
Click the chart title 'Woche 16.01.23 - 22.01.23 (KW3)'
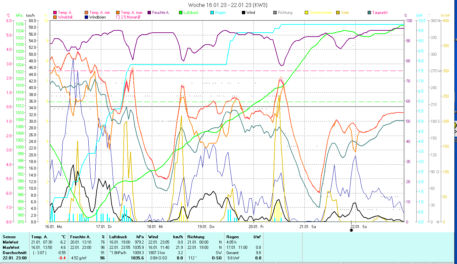[x=228, y=5]
